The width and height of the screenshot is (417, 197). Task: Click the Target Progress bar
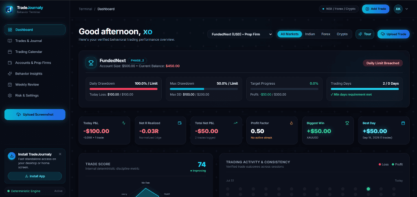pos(284,89)
